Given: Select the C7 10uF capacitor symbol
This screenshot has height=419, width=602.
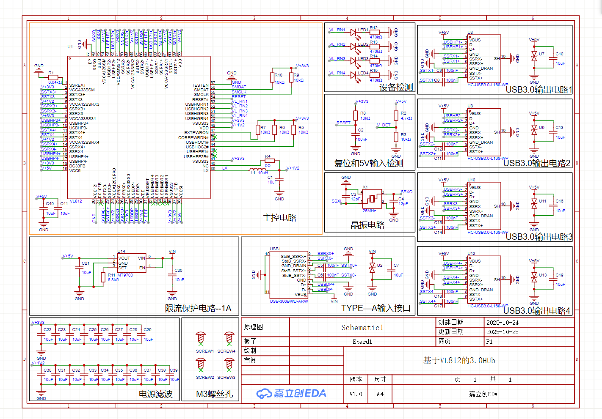Looking at the screenshot, I should [390, 271].
